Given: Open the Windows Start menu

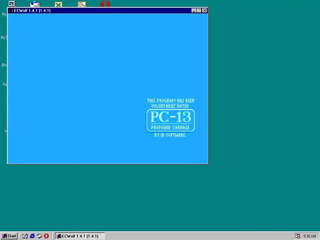Looking at the screenshot, I should click(9, 236).
